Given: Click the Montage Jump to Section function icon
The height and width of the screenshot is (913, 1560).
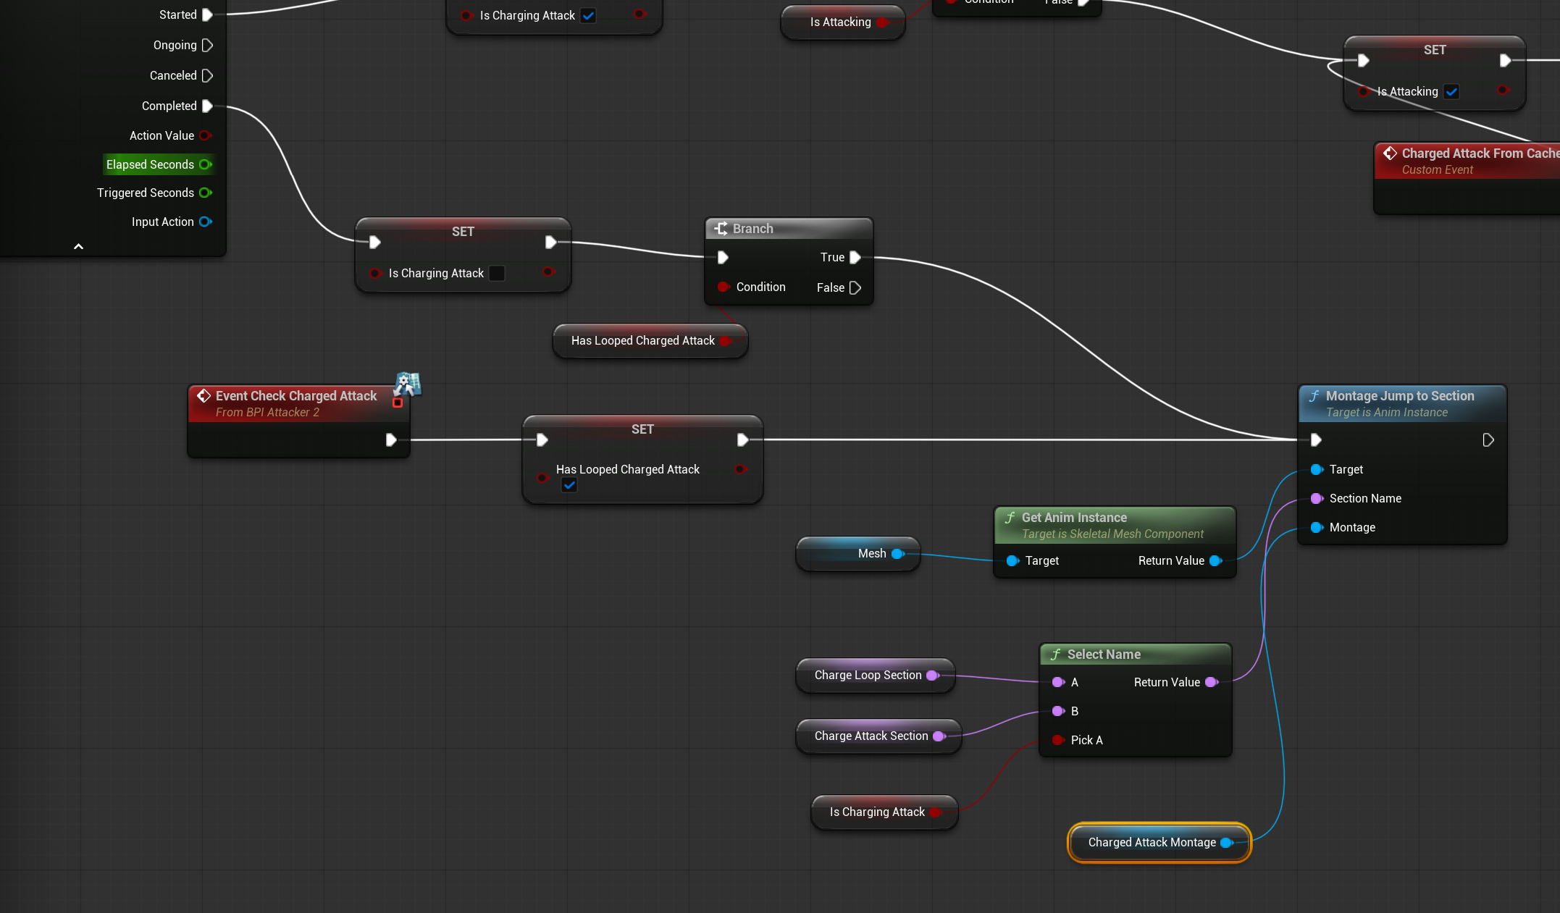Looking at the screenshot, I should pos(1314,396).
